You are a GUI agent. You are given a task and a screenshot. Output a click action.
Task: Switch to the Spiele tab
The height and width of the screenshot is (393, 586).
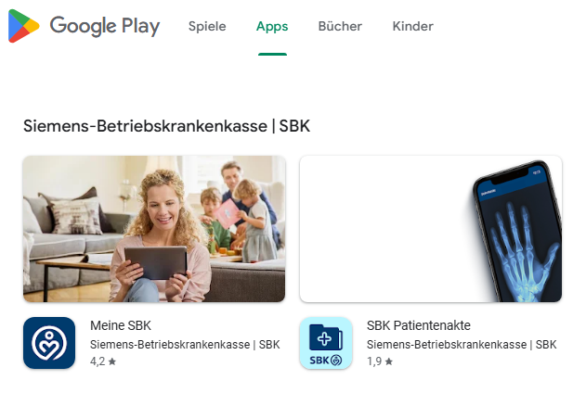point(207,26)
